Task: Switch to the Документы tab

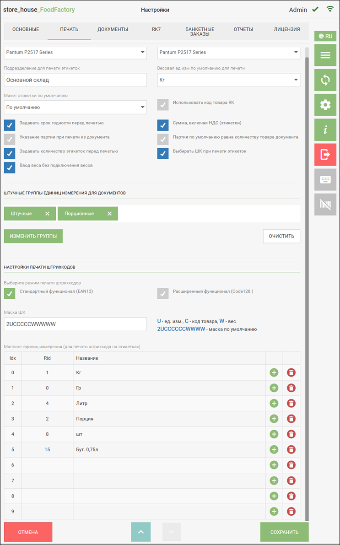Action: (113, 29)
